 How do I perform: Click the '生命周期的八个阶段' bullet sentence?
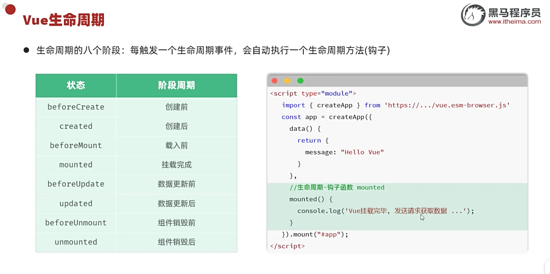click(x=213, y=51)
